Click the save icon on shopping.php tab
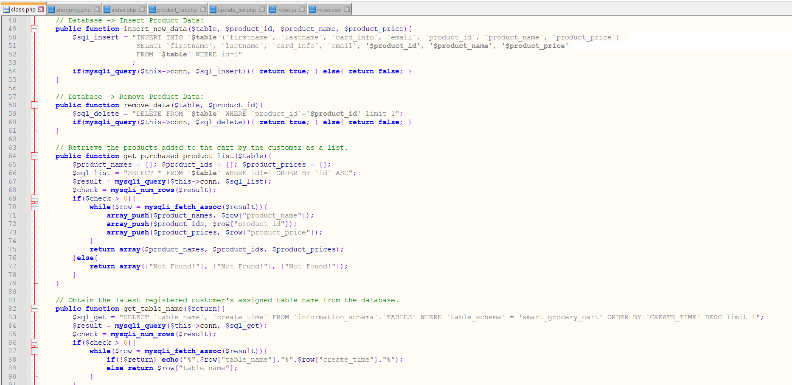Viewport: 792px width, 385px height. (52, 9)
